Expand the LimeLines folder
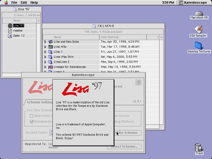This screenshot has width=212, height=159. (x=45, y=62)
